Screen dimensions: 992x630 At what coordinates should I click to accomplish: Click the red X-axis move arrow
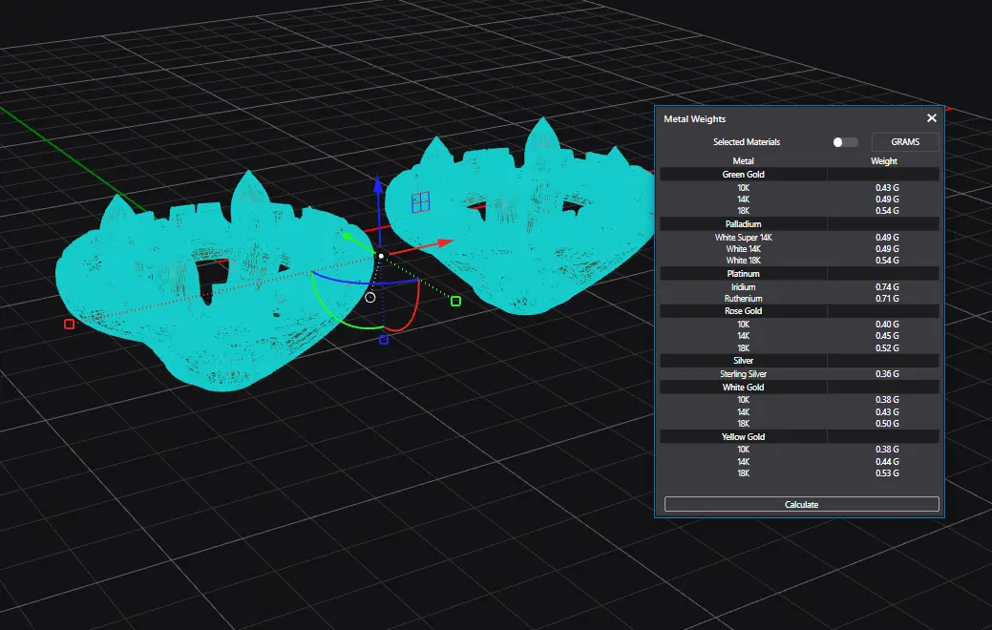(x=442, y=243)
